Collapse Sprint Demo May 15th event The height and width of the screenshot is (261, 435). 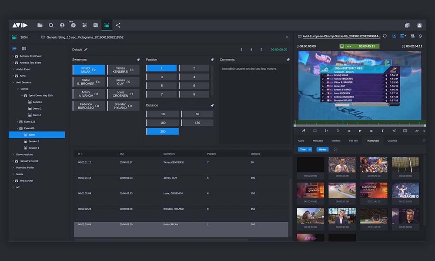point(22,95)
